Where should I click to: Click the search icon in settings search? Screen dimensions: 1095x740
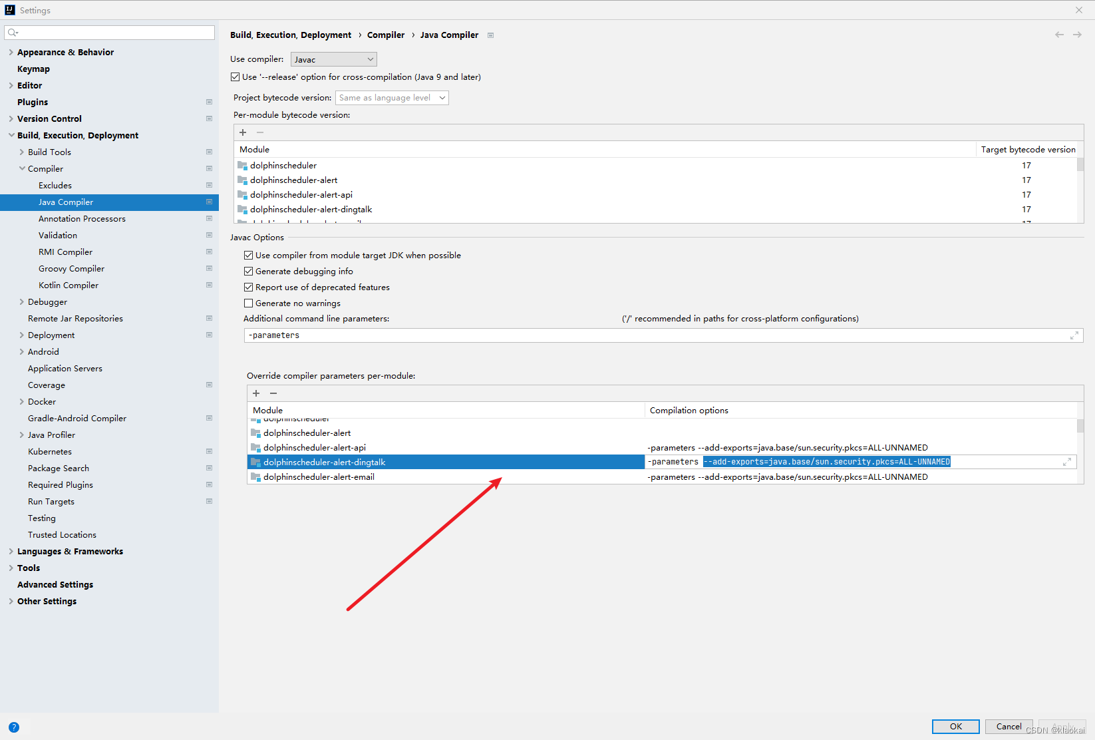tap(13, 32)
